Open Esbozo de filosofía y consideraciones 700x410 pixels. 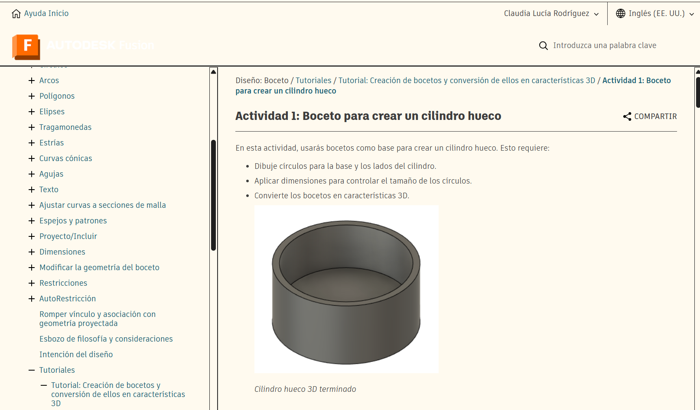tap(106, 339)
